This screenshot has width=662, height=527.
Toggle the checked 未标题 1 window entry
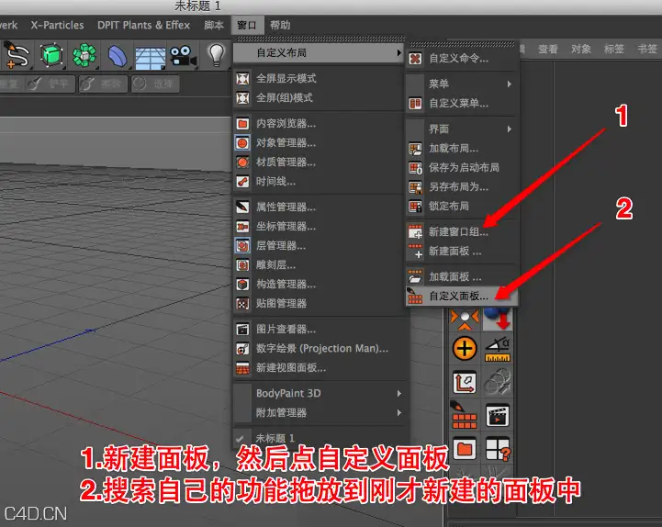319,438
